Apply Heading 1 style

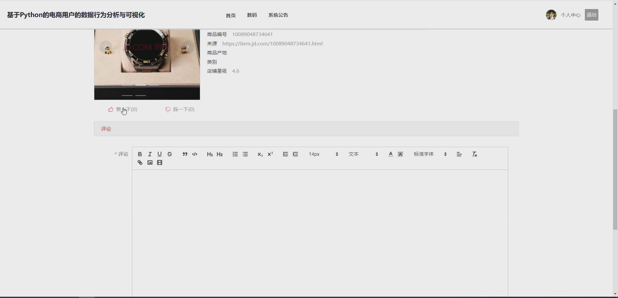point(210,154)
